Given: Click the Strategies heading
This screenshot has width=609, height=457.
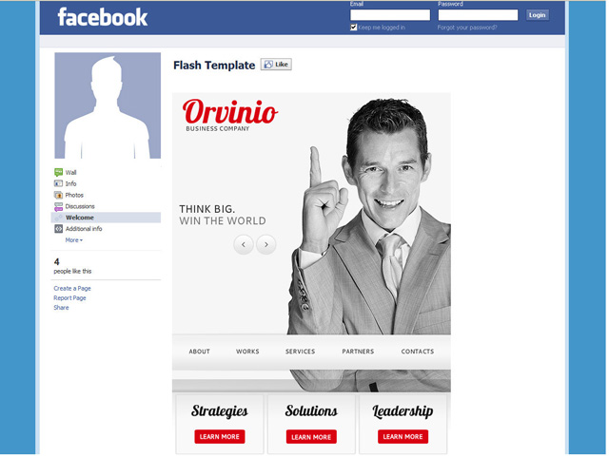Looking at the screenshot, I should pos(220,411).
